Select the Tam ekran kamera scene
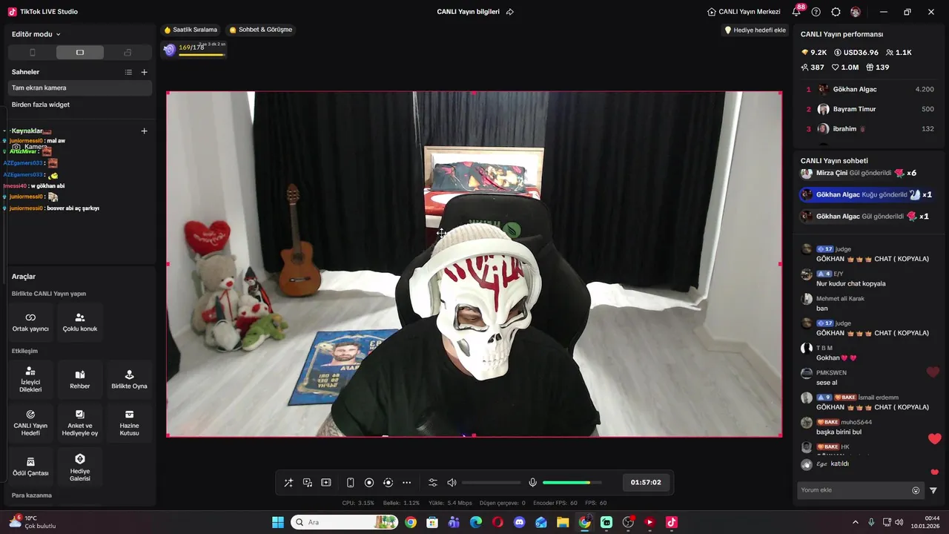The width and height of the screenshot is (949, 534). coord(80,88)
